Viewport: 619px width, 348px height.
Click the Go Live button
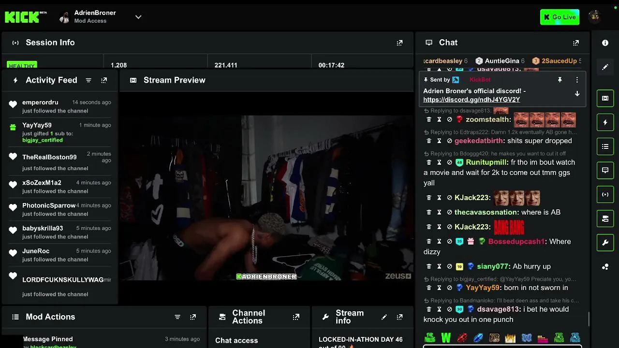coord(560,17)
